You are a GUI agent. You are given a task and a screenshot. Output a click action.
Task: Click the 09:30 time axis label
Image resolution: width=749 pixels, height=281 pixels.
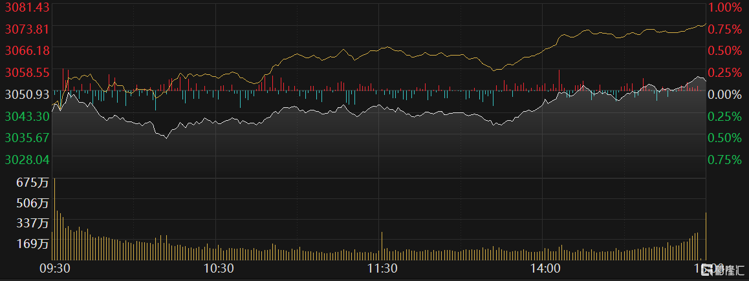coord(55,268)
